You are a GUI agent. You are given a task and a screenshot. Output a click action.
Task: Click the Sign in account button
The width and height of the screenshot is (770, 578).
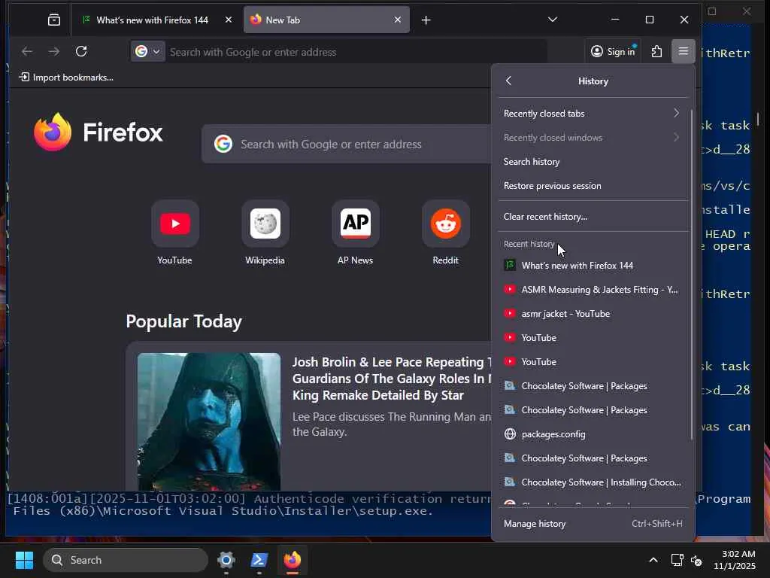(x=613, y=52)
